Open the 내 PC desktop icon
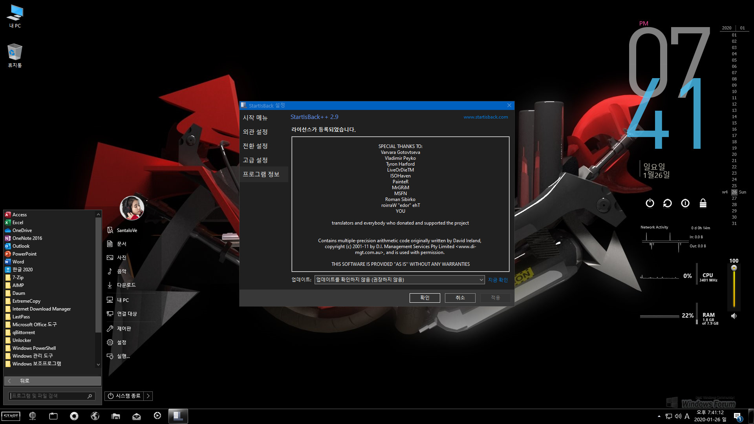Screen dimensions: 754x424 [x=15, y=16]
